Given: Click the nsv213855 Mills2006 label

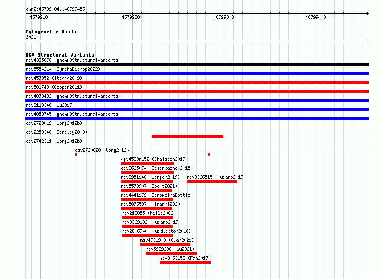Looking at the screenshot, I should [149, 213].
